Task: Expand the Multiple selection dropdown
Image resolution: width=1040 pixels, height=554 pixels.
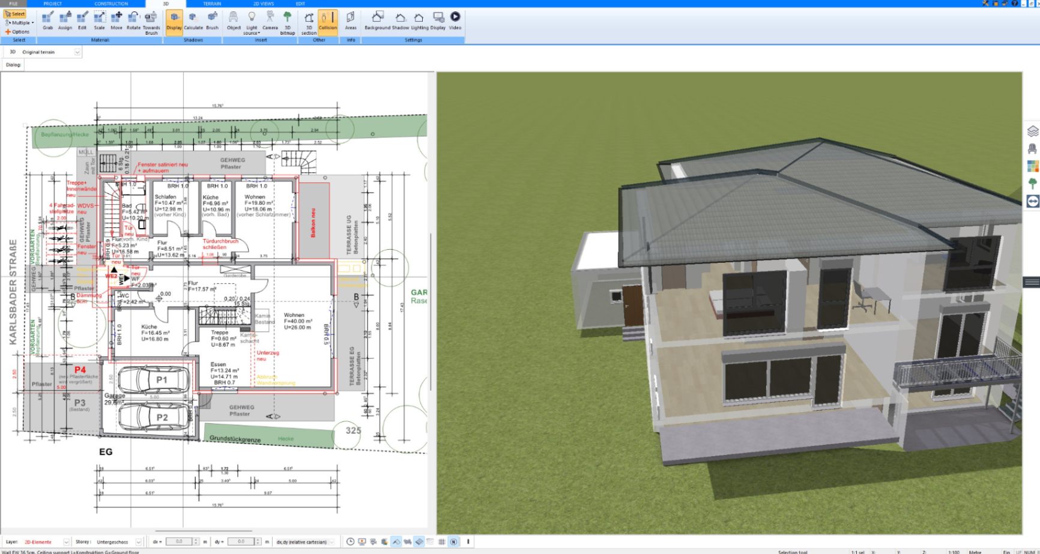Action: (19, 23)
